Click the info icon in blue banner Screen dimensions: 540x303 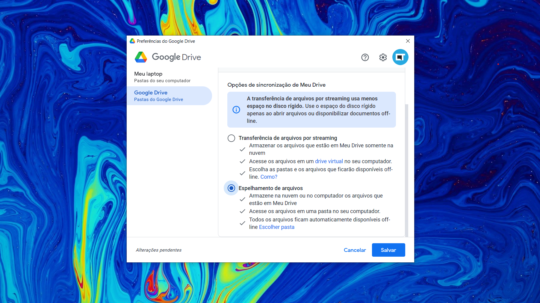(x=236, y=110)
